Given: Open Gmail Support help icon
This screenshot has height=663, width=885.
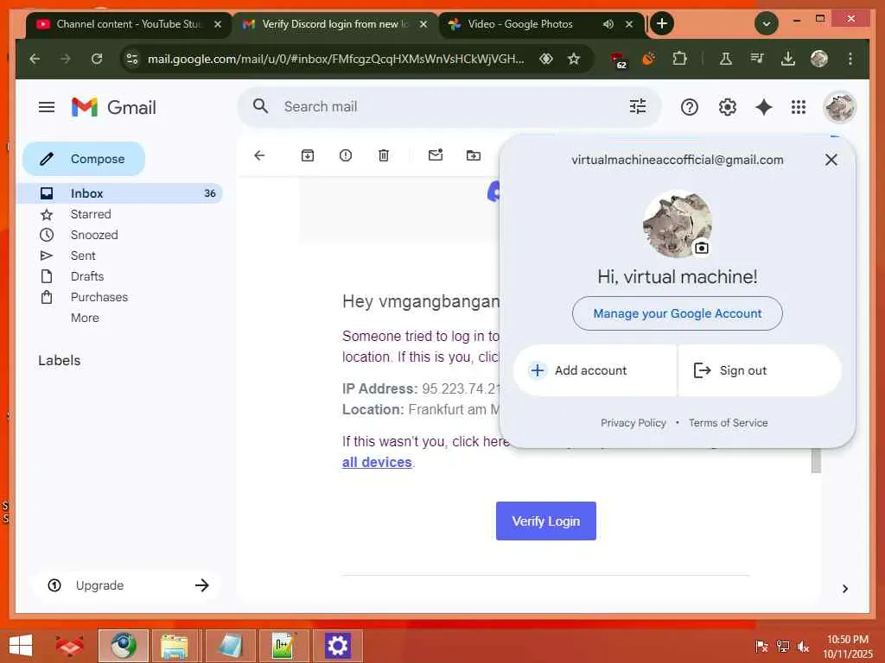Looking at the screenshot, I should coord(689,107).
